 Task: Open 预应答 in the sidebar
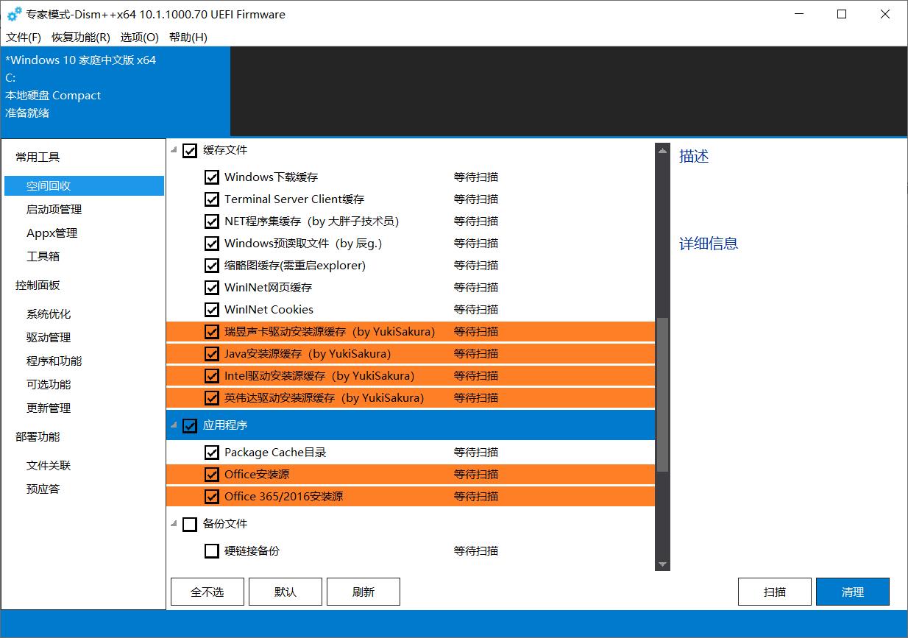pos(43,489)
